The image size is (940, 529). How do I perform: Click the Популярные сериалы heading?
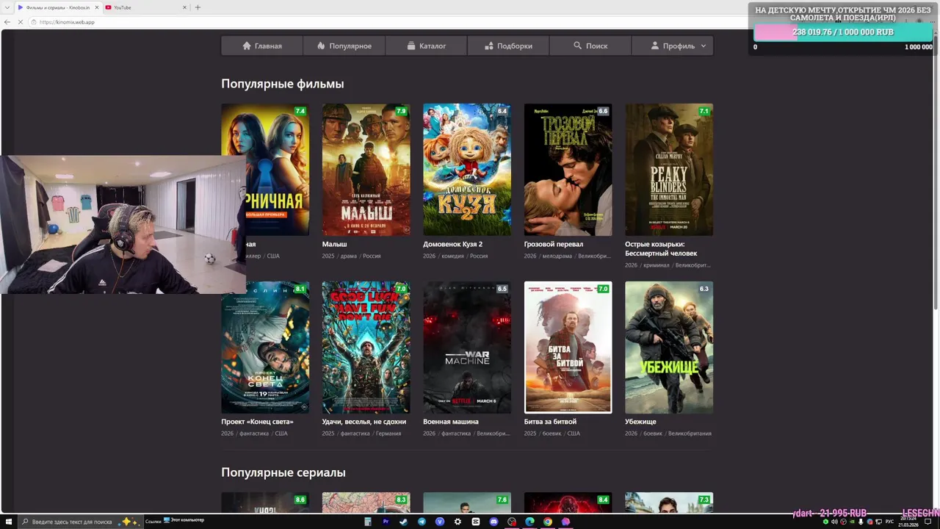click(x=283, y=472)
